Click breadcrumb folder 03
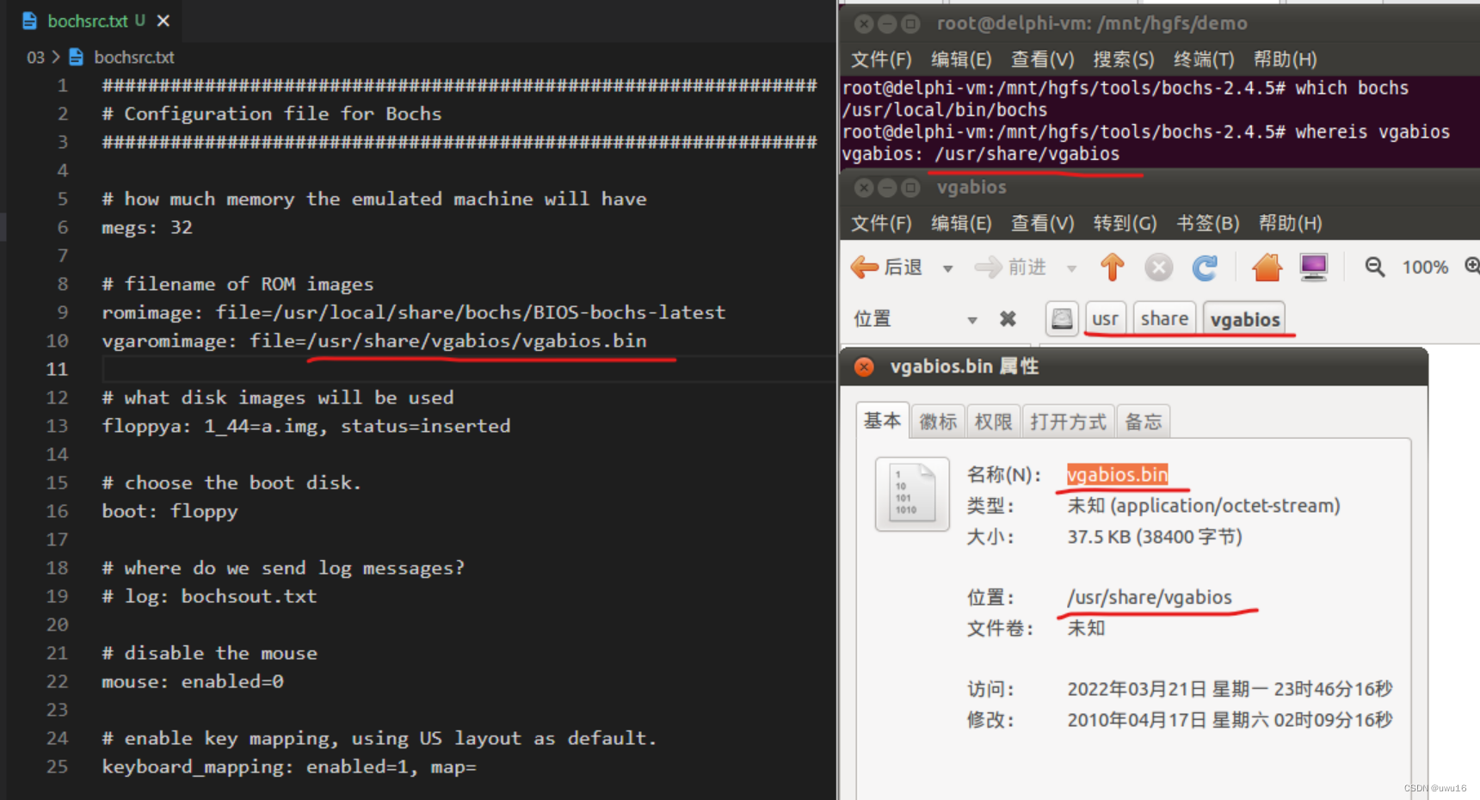Image resolution: width=1480 pixels, height=800 pixels. click(x=35, y=58)
